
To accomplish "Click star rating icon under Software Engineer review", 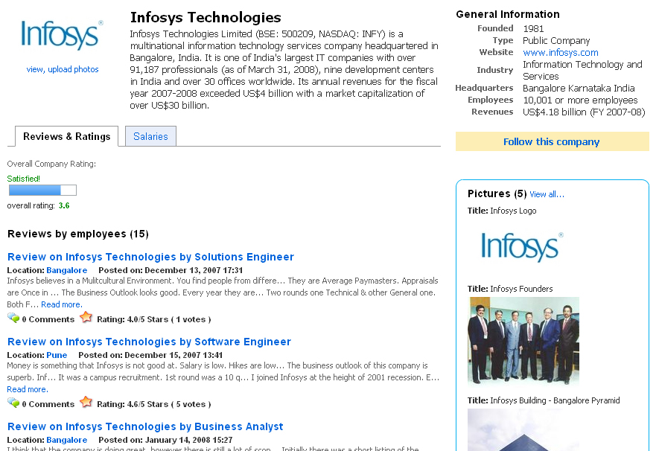I will pos(86,403).
